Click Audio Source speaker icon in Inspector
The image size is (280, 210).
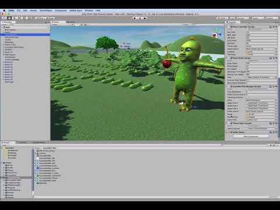pos(229,132)
